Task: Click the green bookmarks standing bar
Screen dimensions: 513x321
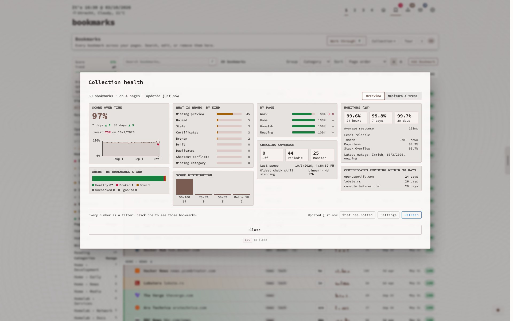Action: (128, 178)
